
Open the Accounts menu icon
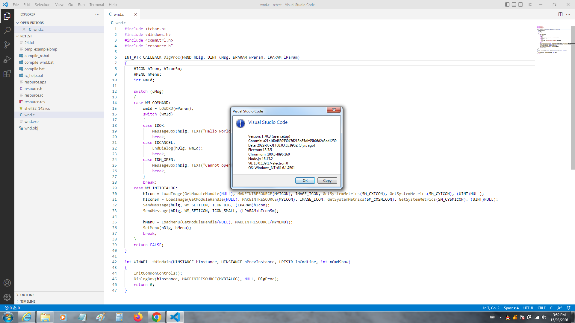(x=7, y=283)
